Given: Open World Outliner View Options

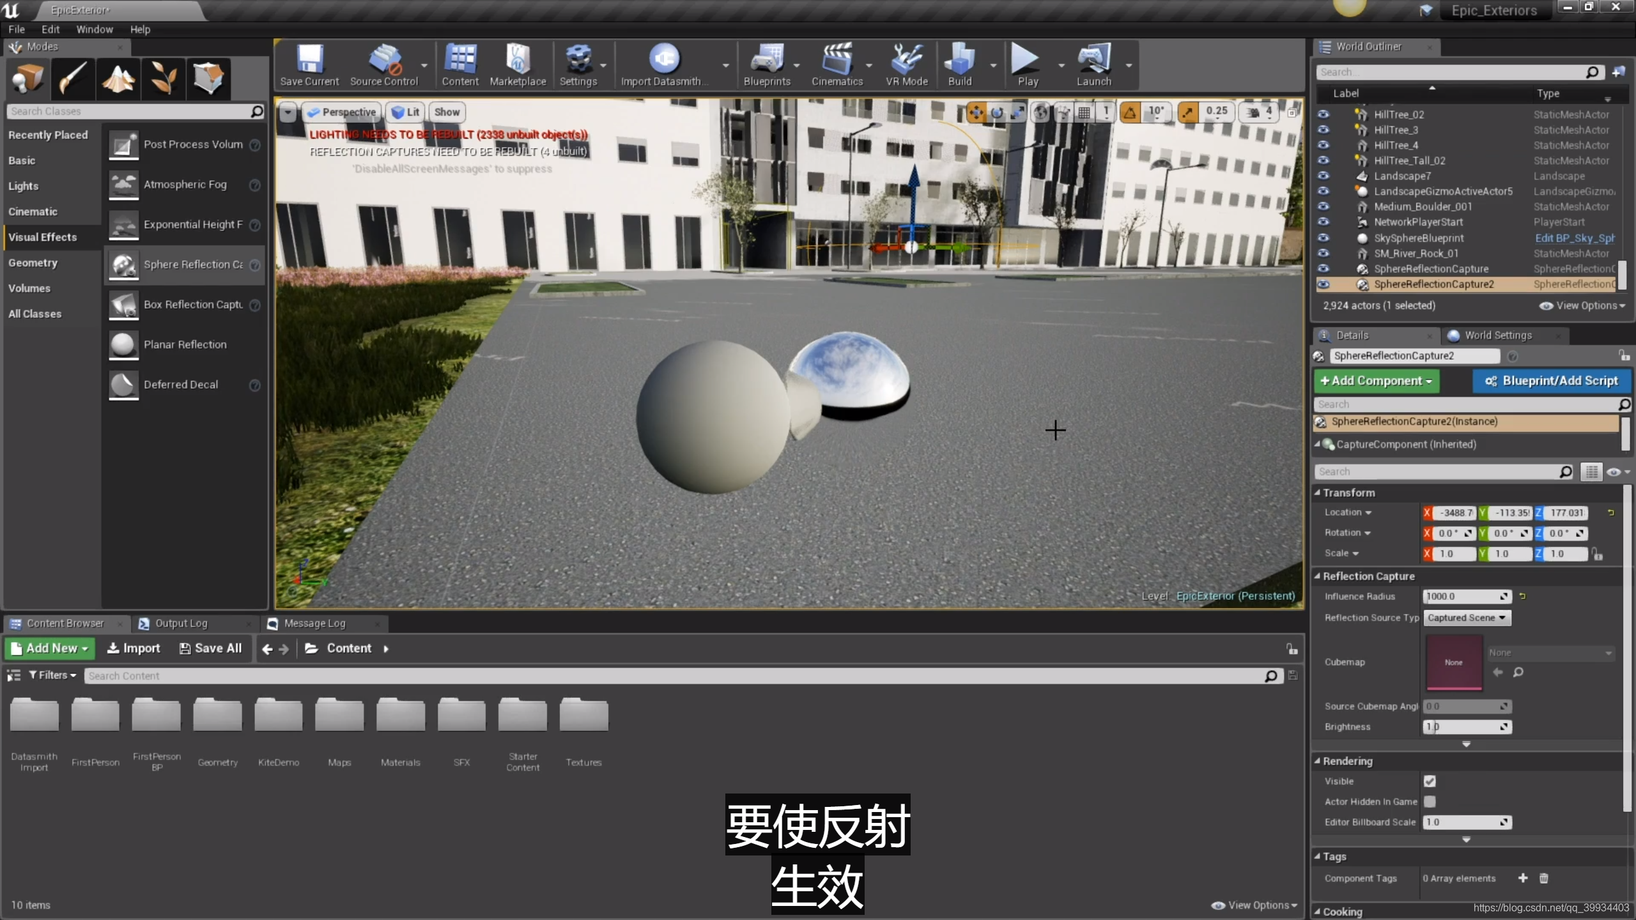Looking at the screenshot, I should point(1582,305).
